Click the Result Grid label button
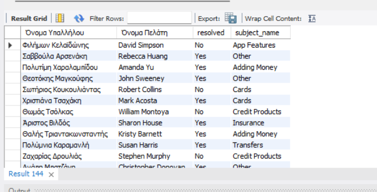The width and height of the screenshot is (377, 192). [x=29, y=19]
